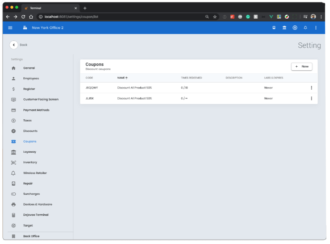Open the bank icon in the blue header
Screen dimensions: 330x244
pyautogui.click(x=284, y=28)
